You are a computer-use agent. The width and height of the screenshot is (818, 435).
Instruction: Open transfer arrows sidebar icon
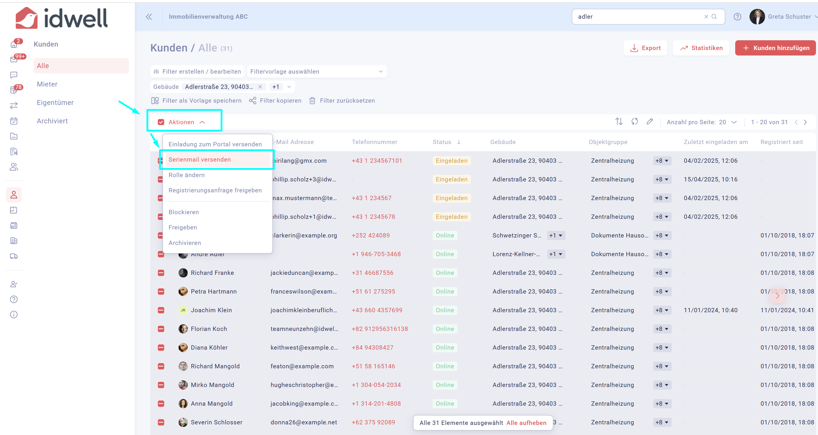click(x=14, y=106)
